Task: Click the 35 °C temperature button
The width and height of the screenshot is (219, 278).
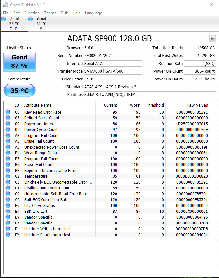Action: point(19,91)
